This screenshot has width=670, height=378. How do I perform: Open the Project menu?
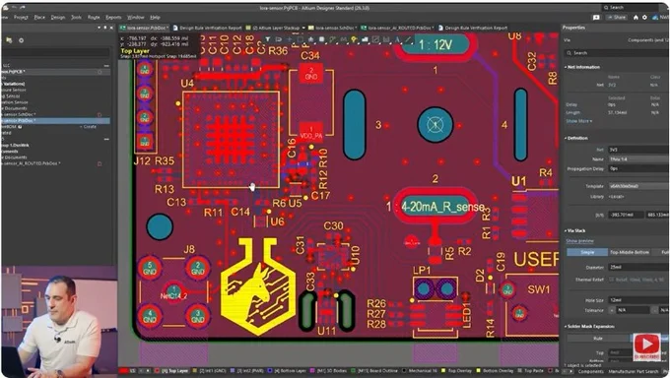pyautogui.click(x=21, y=18)
